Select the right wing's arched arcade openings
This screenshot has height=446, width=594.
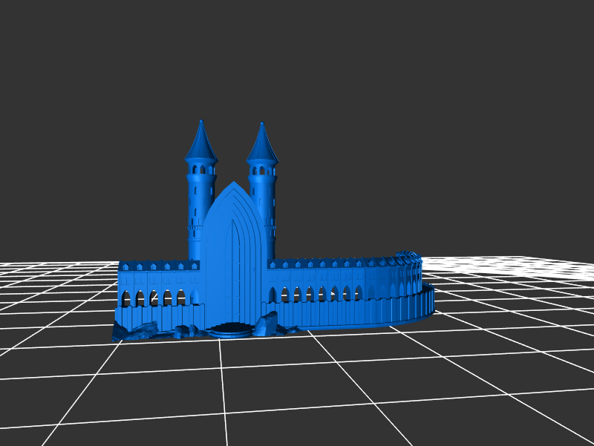coord(321,294)
